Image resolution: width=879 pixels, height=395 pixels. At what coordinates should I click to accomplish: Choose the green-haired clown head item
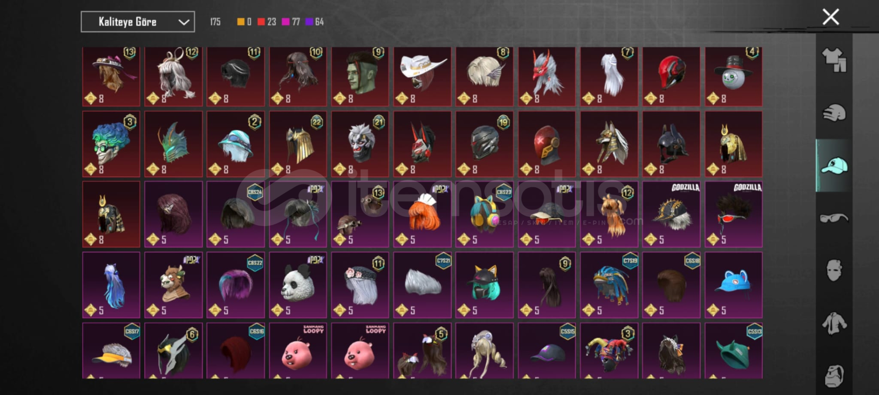(111, 144)
